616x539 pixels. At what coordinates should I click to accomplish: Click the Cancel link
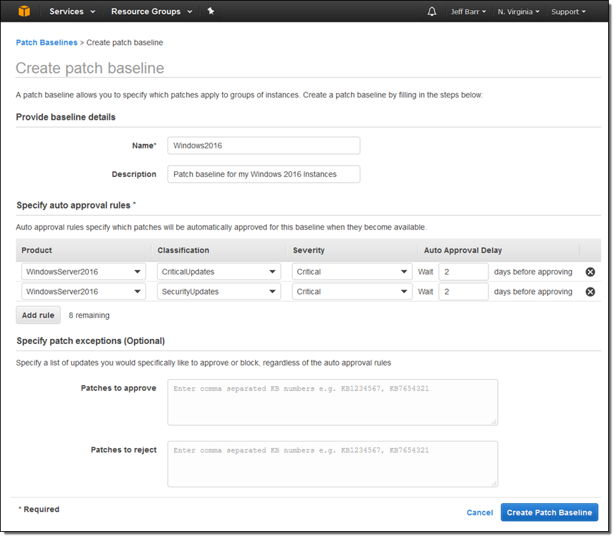479,512
